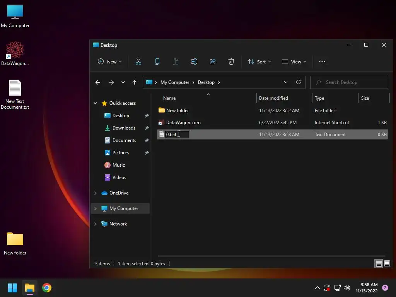Launch Google Chrome from taskbar

[47, 288]
